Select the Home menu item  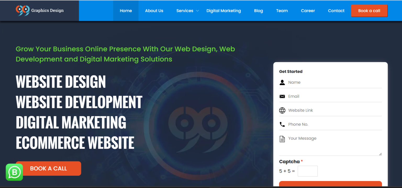pyautogui.click(x=126, y=11)
